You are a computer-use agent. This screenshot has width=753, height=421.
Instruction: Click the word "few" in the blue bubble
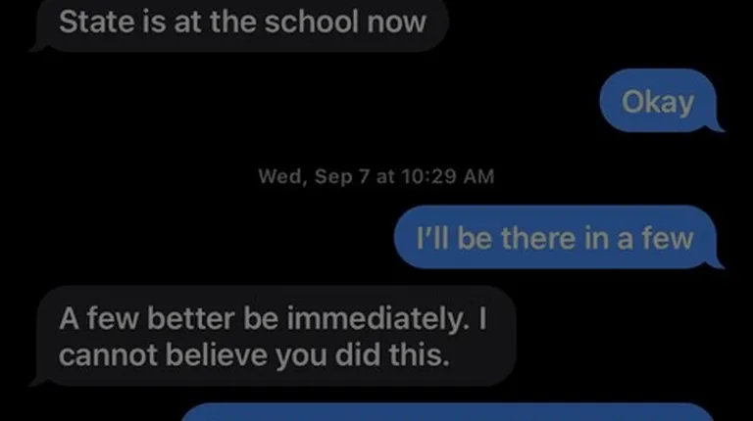[x=668, y=238]
